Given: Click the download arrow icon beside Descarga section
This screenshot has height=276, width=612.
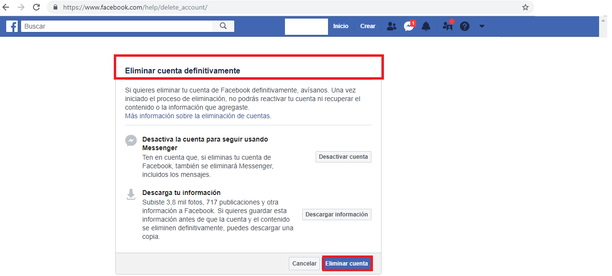Looking at the screenshot, I should (x=131, y=194).
